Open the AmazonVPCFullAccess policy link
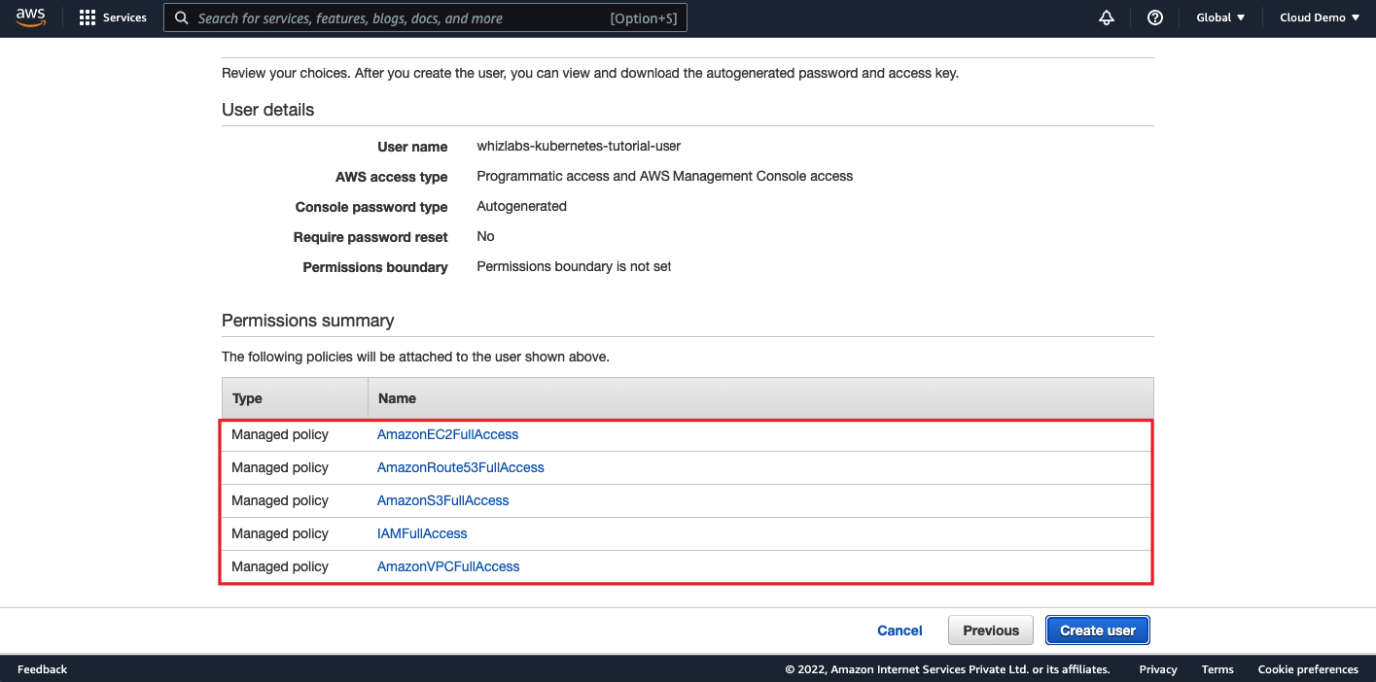Image resolution: width=1376 pixels, height=682 pixels. [x=448, y=566]
